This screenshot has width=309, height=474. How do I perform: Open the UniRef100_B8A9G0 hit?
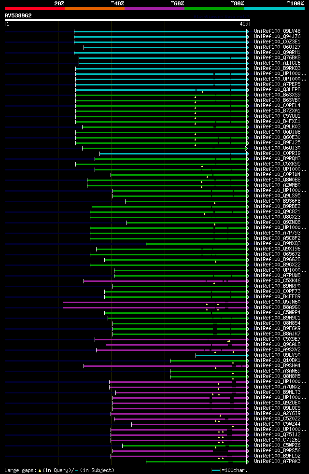(x=277, y=307)
